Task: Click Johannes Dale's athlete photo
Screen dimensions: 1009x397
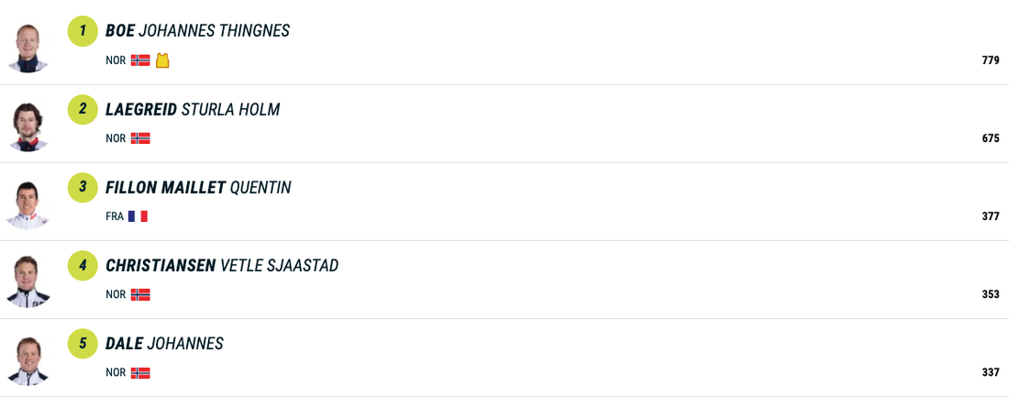Action: 28,360
